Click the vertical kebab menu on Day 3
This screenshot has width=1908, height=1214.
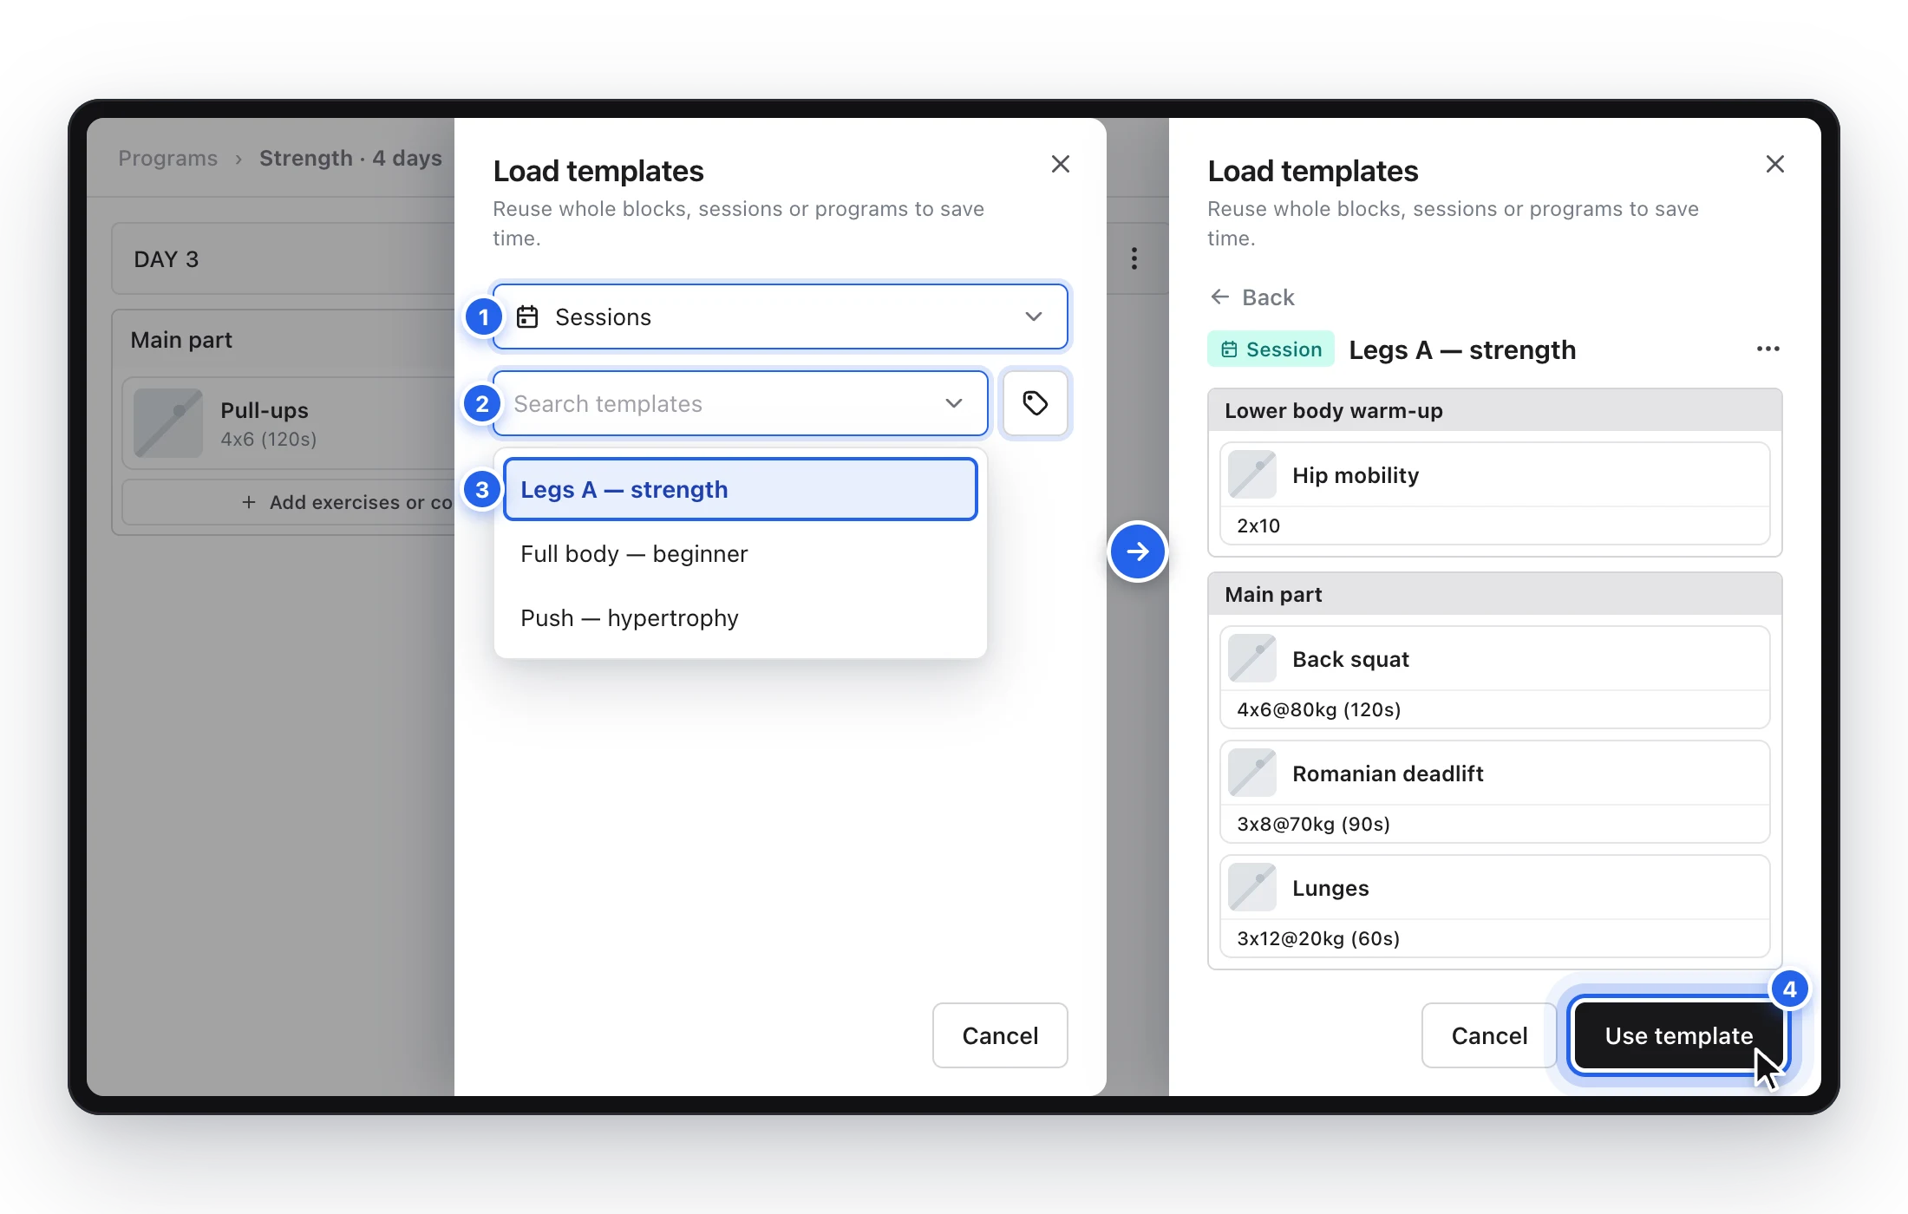coord(1134,258)
